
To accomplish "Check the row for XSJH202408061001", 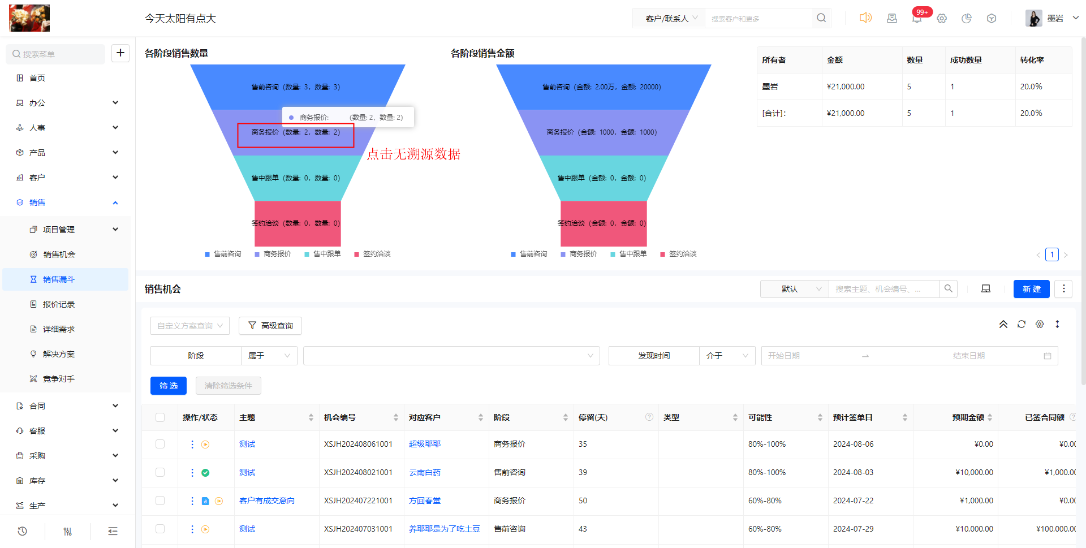I will tap(160, 444).
